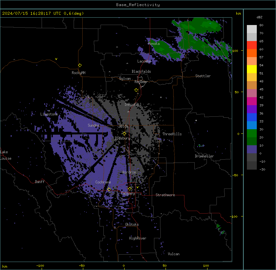Click the Lake Louise label

pos(5,155)
